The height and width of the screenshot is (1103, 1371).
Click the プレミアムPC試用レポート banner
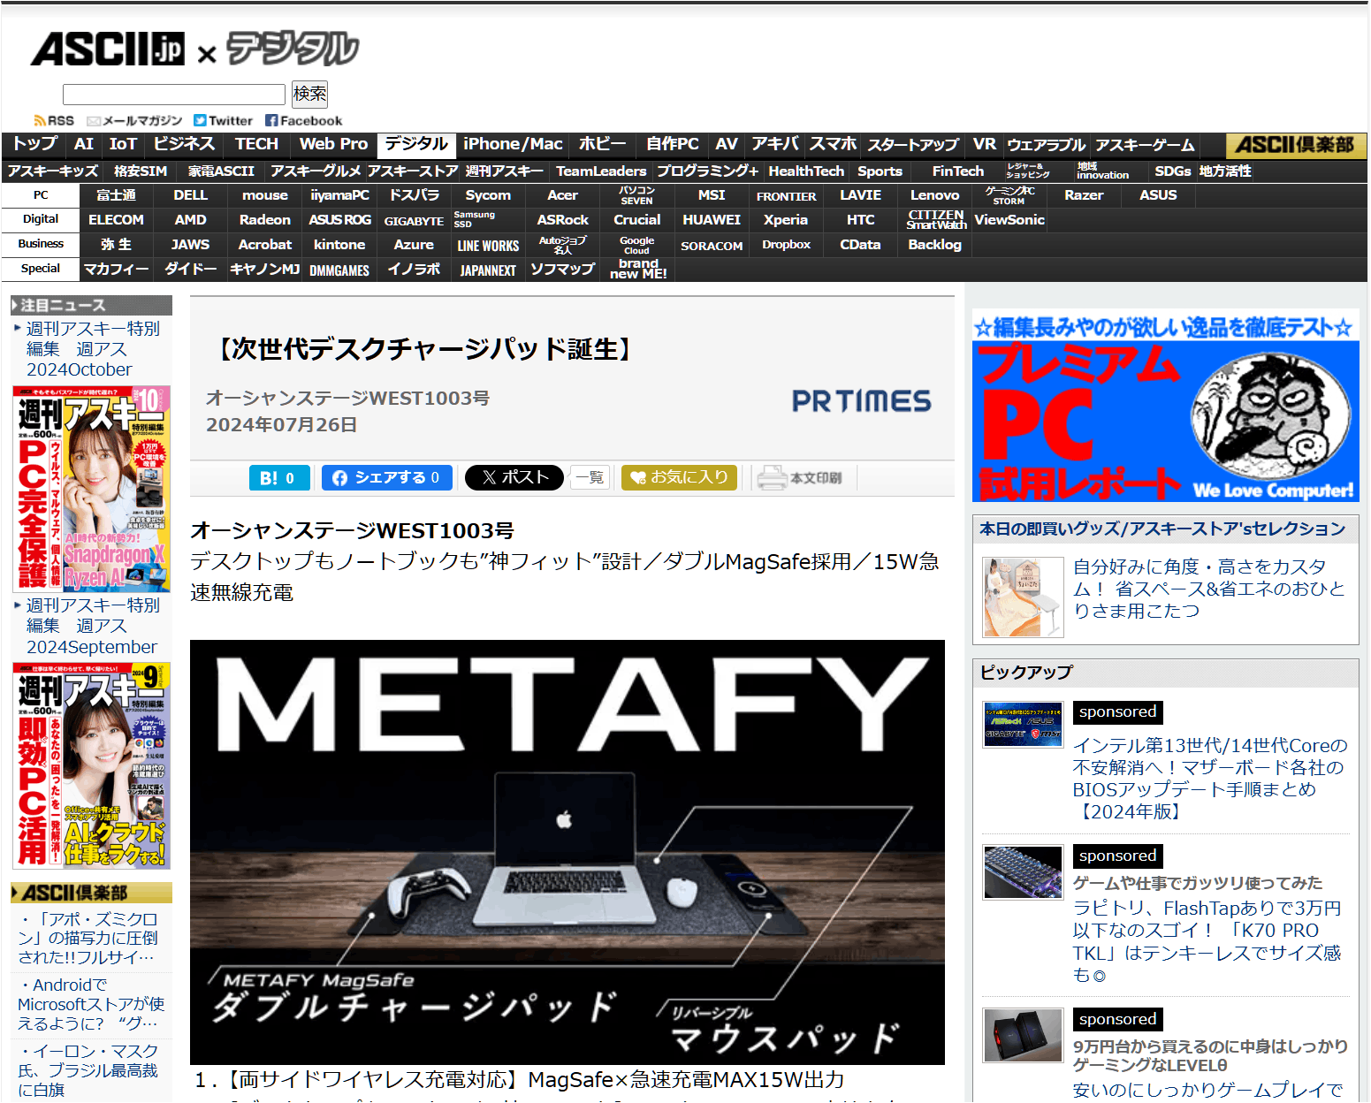coord(1165,407)
